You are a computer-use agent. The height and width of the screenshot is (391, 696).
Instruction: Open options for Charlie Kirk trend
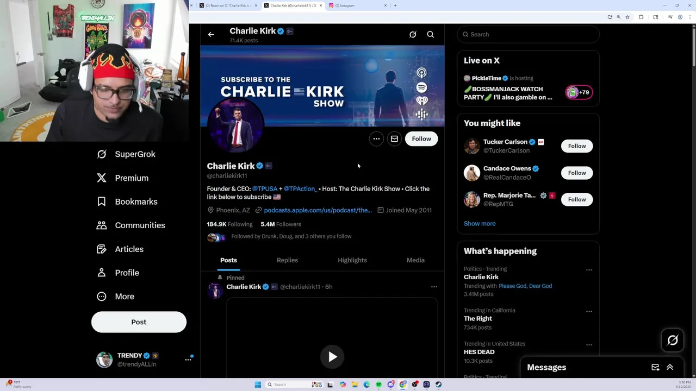(x=589, y=270)
